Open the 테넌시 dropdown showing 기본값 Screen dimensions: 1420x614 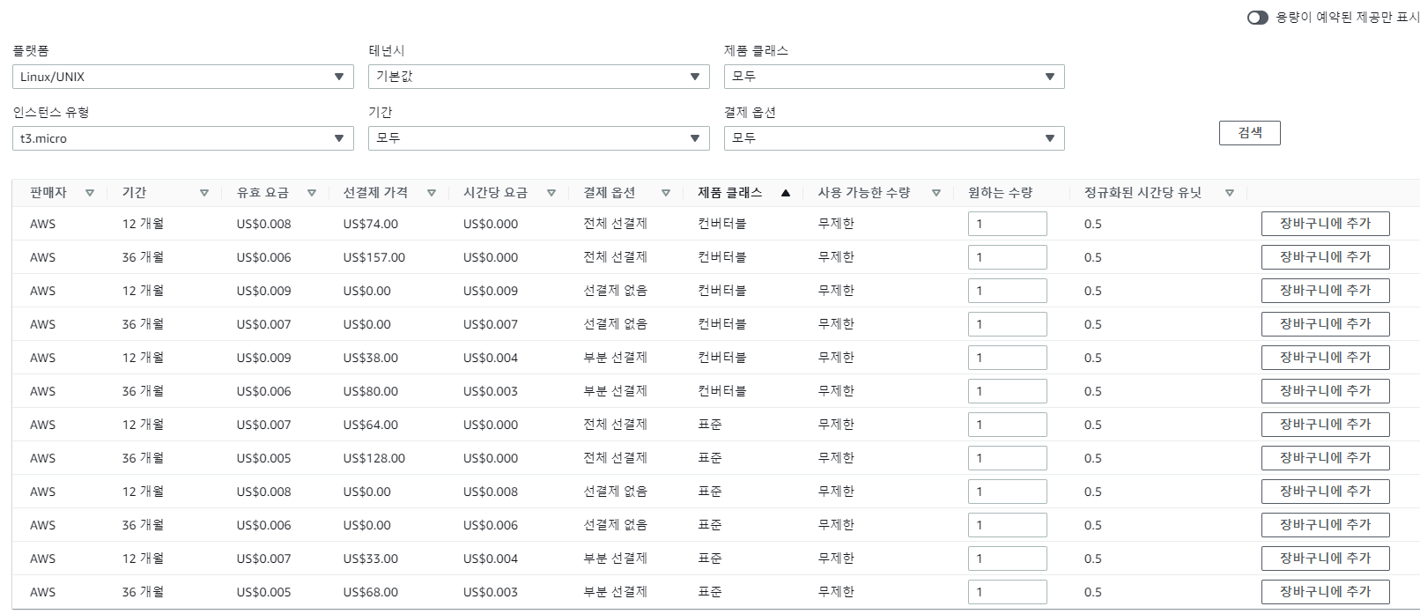(x=538, y=77)
